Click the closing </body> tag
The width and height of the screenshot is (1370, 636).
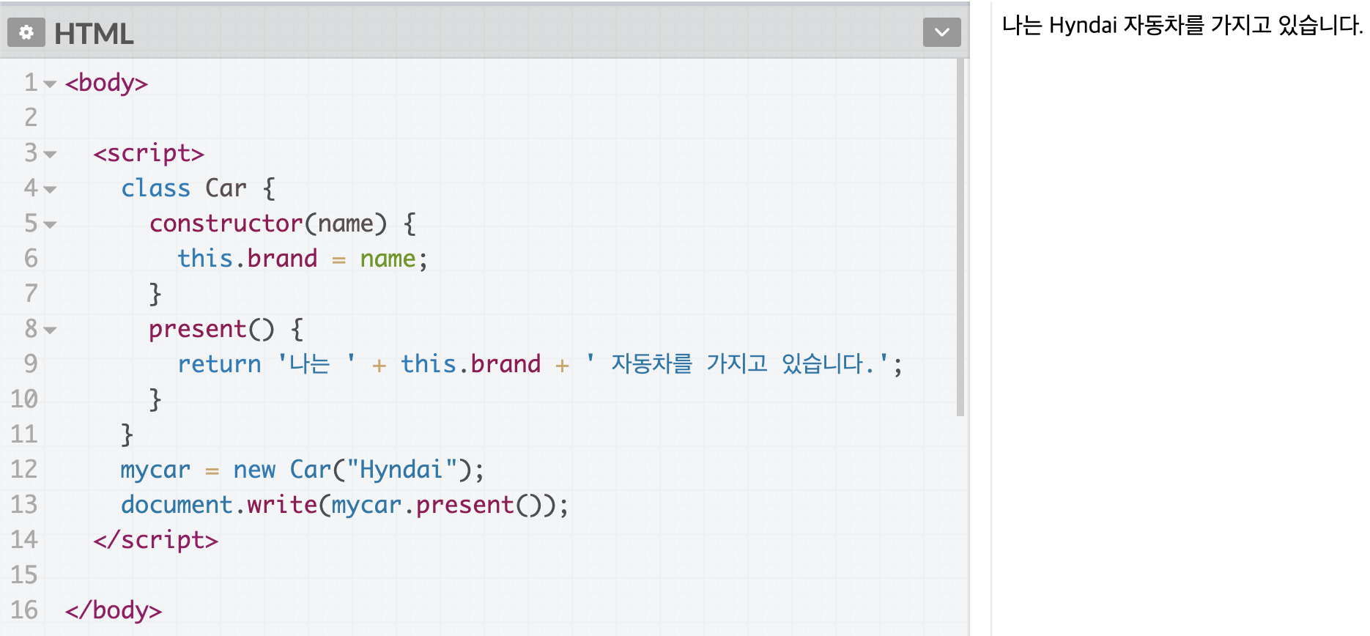coord(114,610)
